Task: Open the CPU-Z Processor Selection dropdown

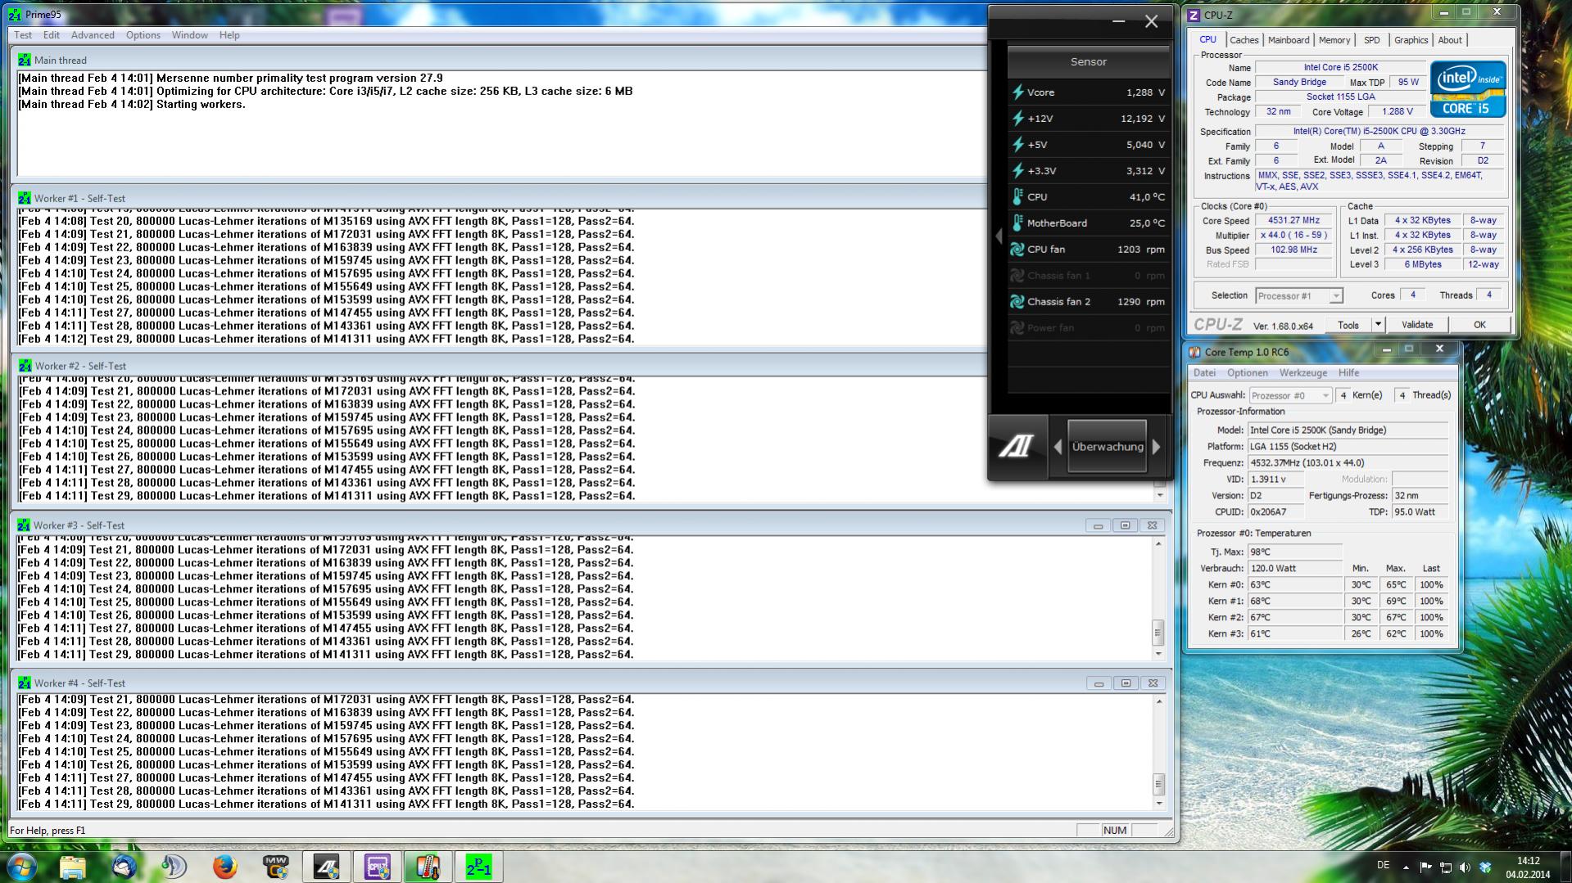Action: [1299, 296]
